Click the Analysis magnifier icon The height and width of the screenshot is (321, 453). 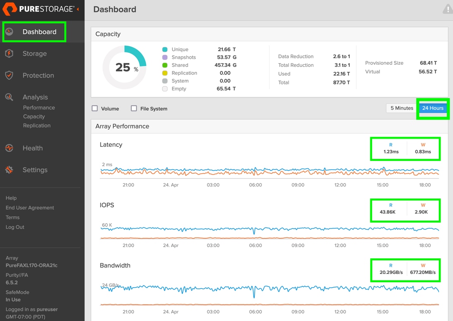click(10, 97)
